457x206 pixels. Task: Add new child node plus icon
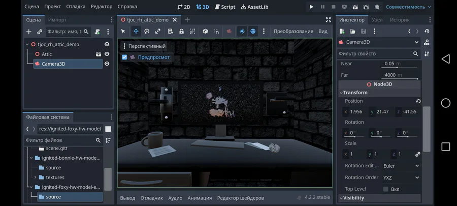coord(28,32)
